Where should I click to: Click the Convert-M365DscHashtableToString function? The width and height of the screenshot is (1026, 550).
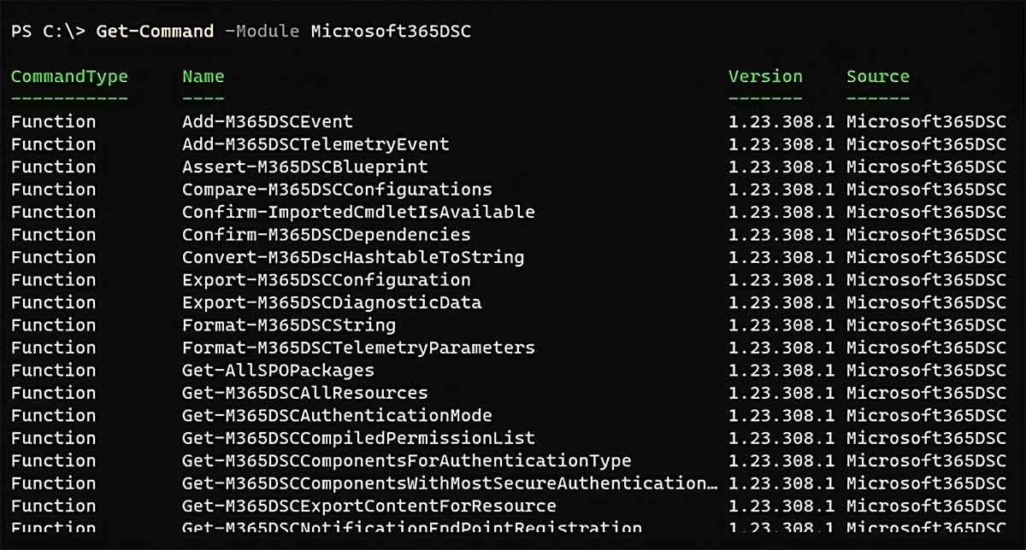click(353, 257)
